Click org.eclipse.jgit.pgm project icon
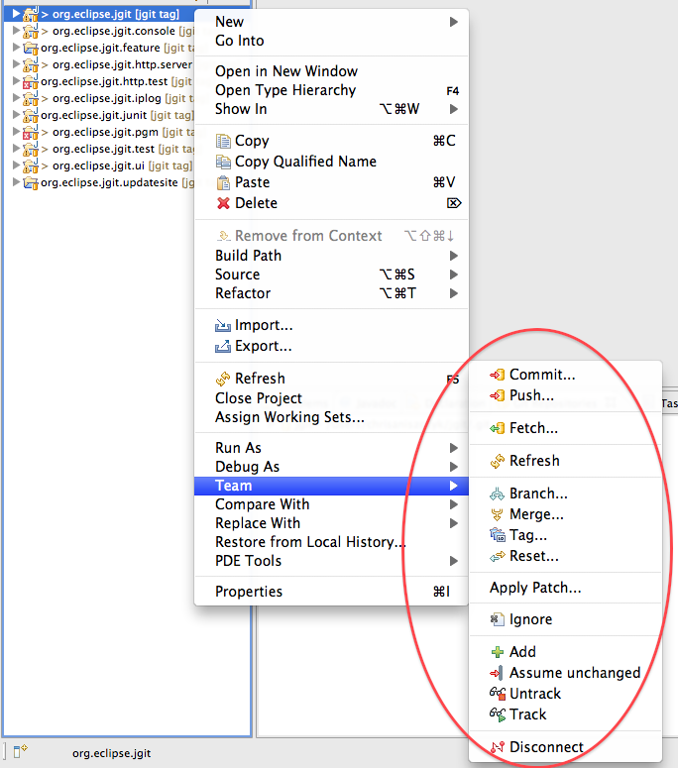 click(x=30, y=132)
